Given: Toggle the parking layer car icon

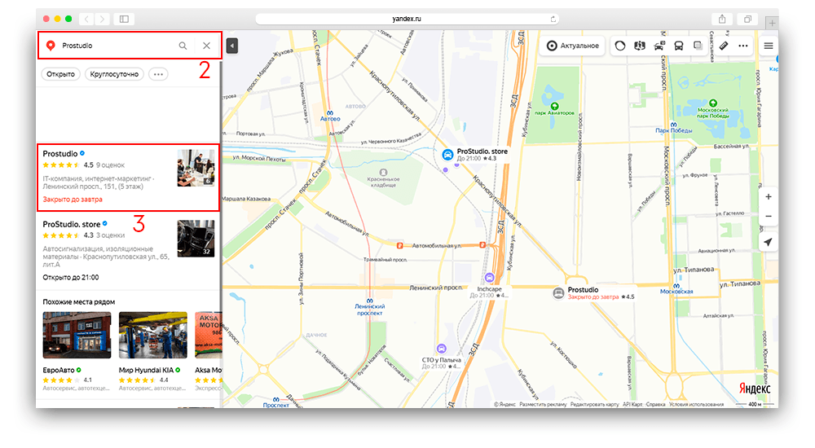Looking at the screenshot, I should (659, 46).
